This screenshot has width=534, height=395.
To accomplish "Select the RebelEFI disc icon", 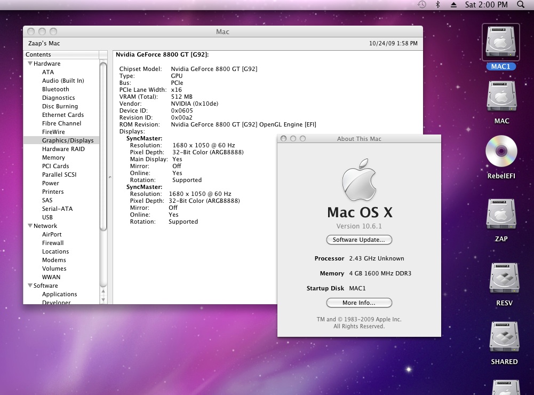I will tap(501, 151).
